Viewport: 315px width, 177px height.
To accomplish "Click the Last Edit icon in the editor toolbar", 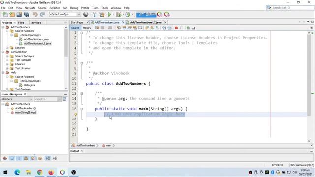I will click(x=97, y=28).
